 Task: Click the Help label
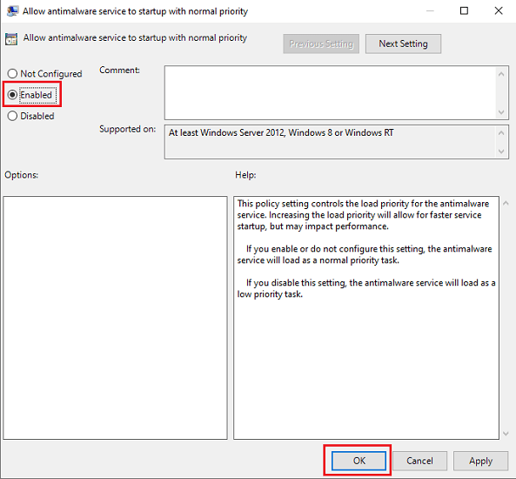point(245,175)
